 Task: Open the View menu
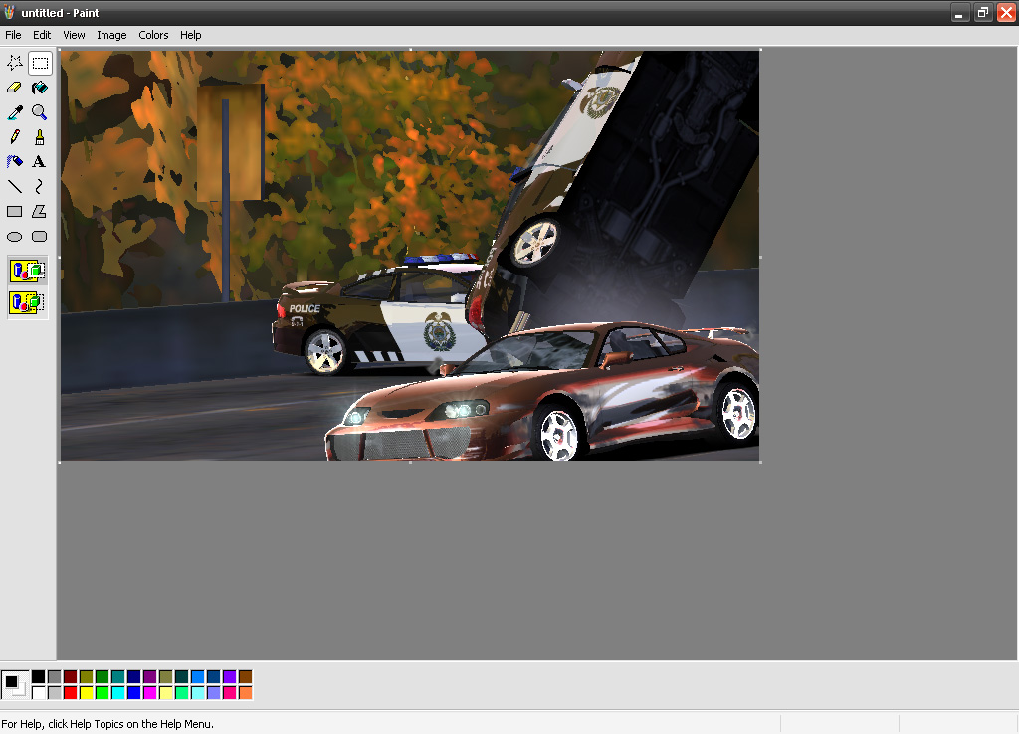pyautogui.click(x=74, y=35)
